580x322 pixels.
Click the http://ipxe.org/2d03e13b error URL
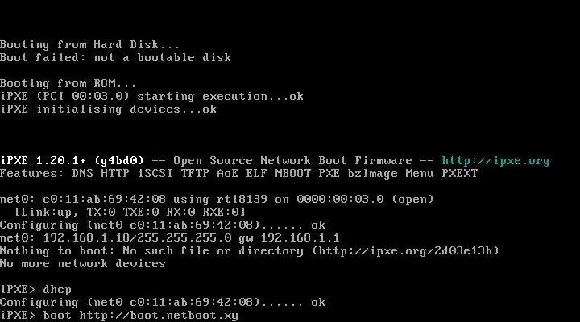click(x=405, y=251)
